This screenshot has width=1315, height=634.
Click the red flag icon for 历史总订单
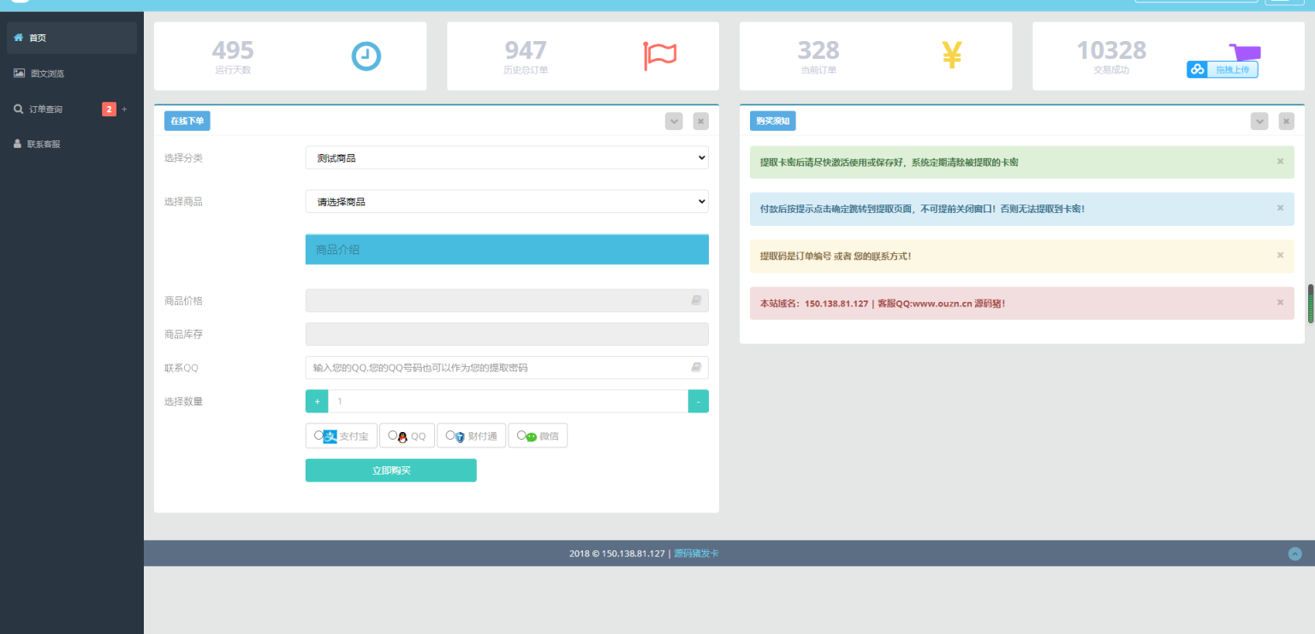tap(659, 56)
